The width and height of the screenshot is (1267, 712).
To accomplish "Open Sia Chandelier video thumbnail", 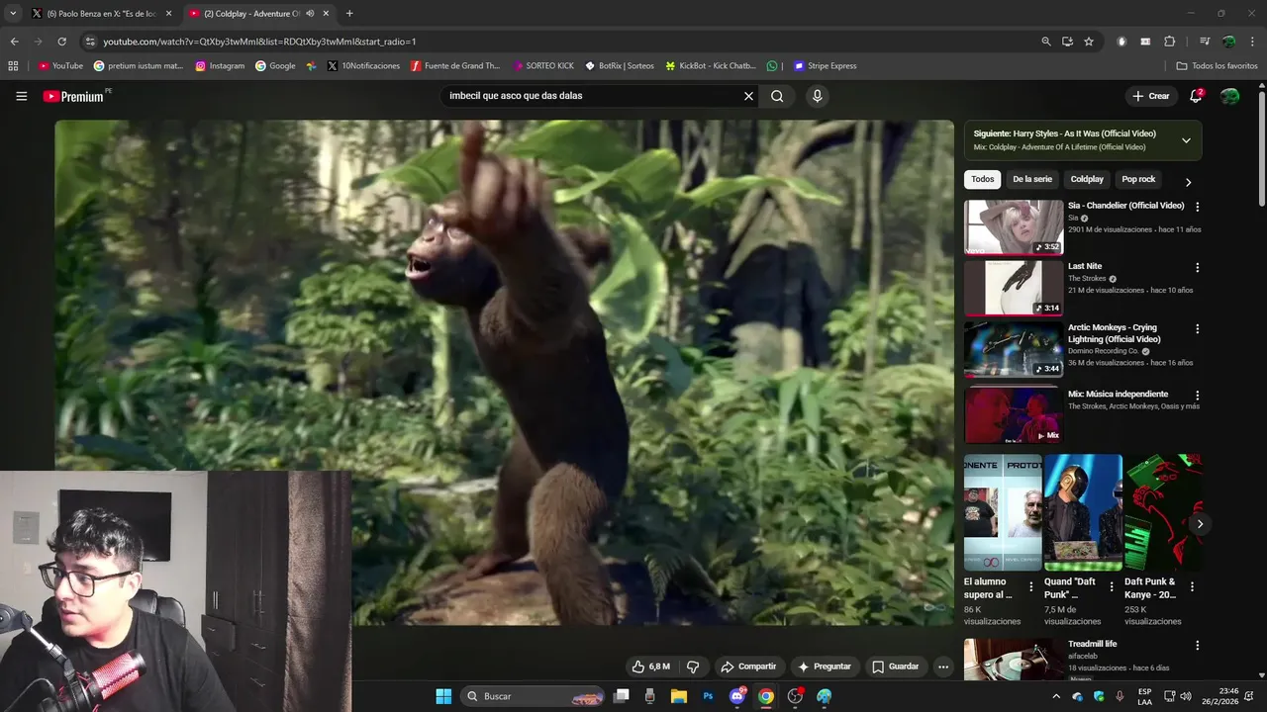I will coord(1014,227).
